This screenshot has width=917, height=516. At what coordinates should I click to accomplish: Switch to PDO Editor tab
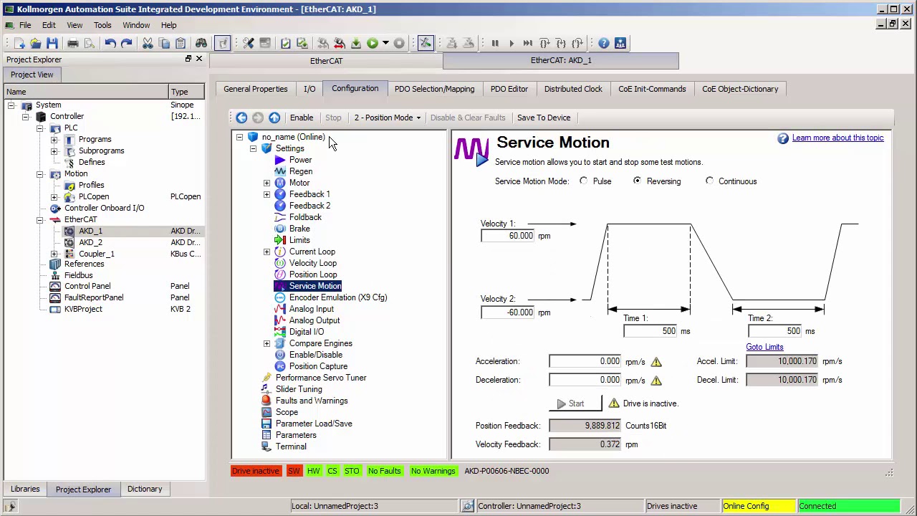(509, 89)
